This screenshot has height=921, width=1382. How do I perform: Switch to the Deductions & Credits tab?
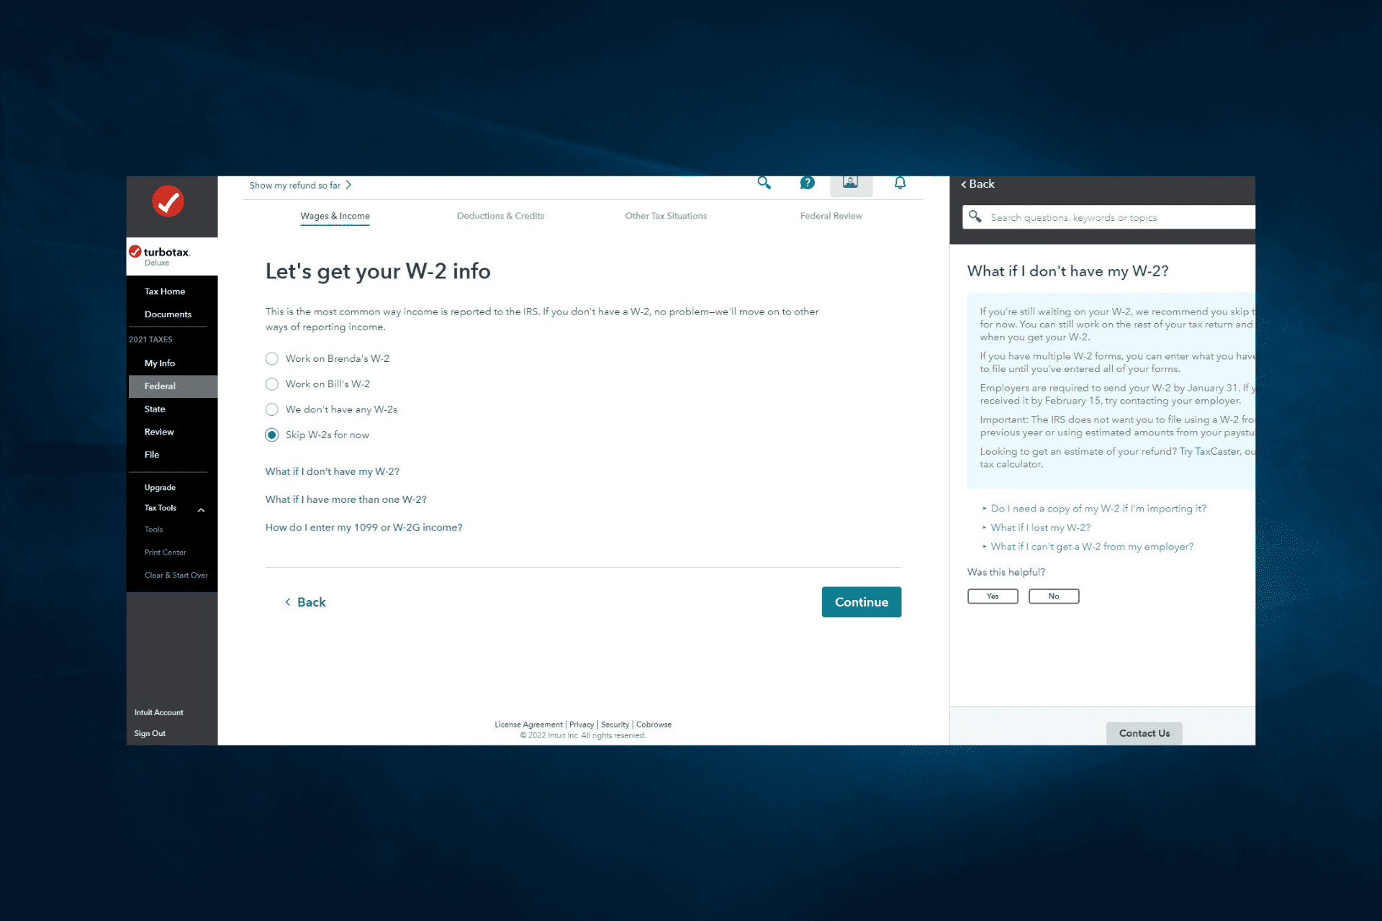point(501,216)
